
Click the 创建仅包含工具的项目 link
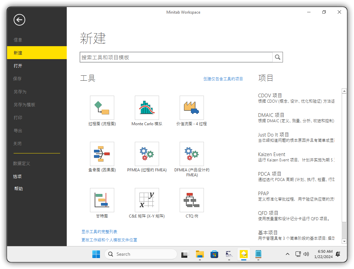[x=223, y=79]
